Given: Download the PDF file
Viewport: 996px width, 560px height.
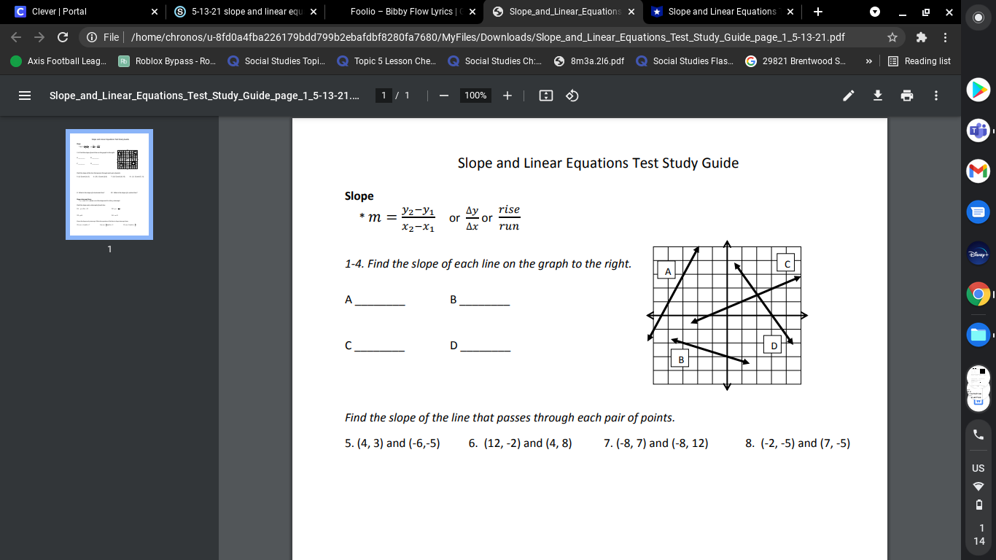Looking at the screenshot, I should point(878,96).
